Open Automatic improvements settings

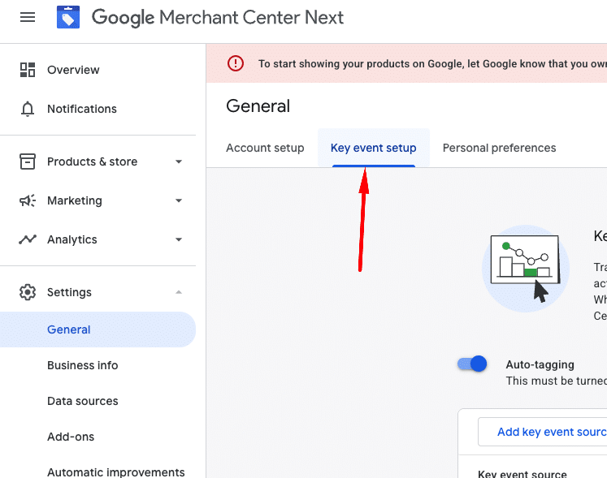(115, 472)
